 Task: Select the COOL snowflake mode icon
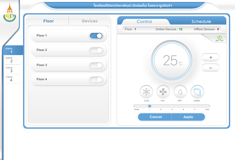pos(146,92)
